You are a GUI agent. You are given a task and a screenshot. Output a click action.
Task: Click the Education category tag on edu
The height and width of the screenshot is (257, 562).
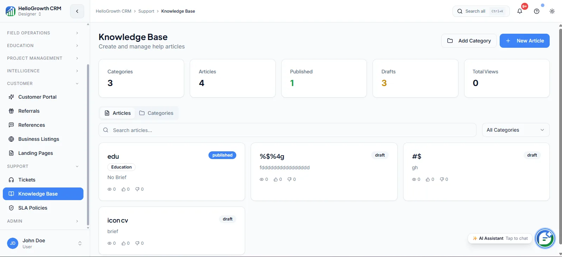click(121, 167)
